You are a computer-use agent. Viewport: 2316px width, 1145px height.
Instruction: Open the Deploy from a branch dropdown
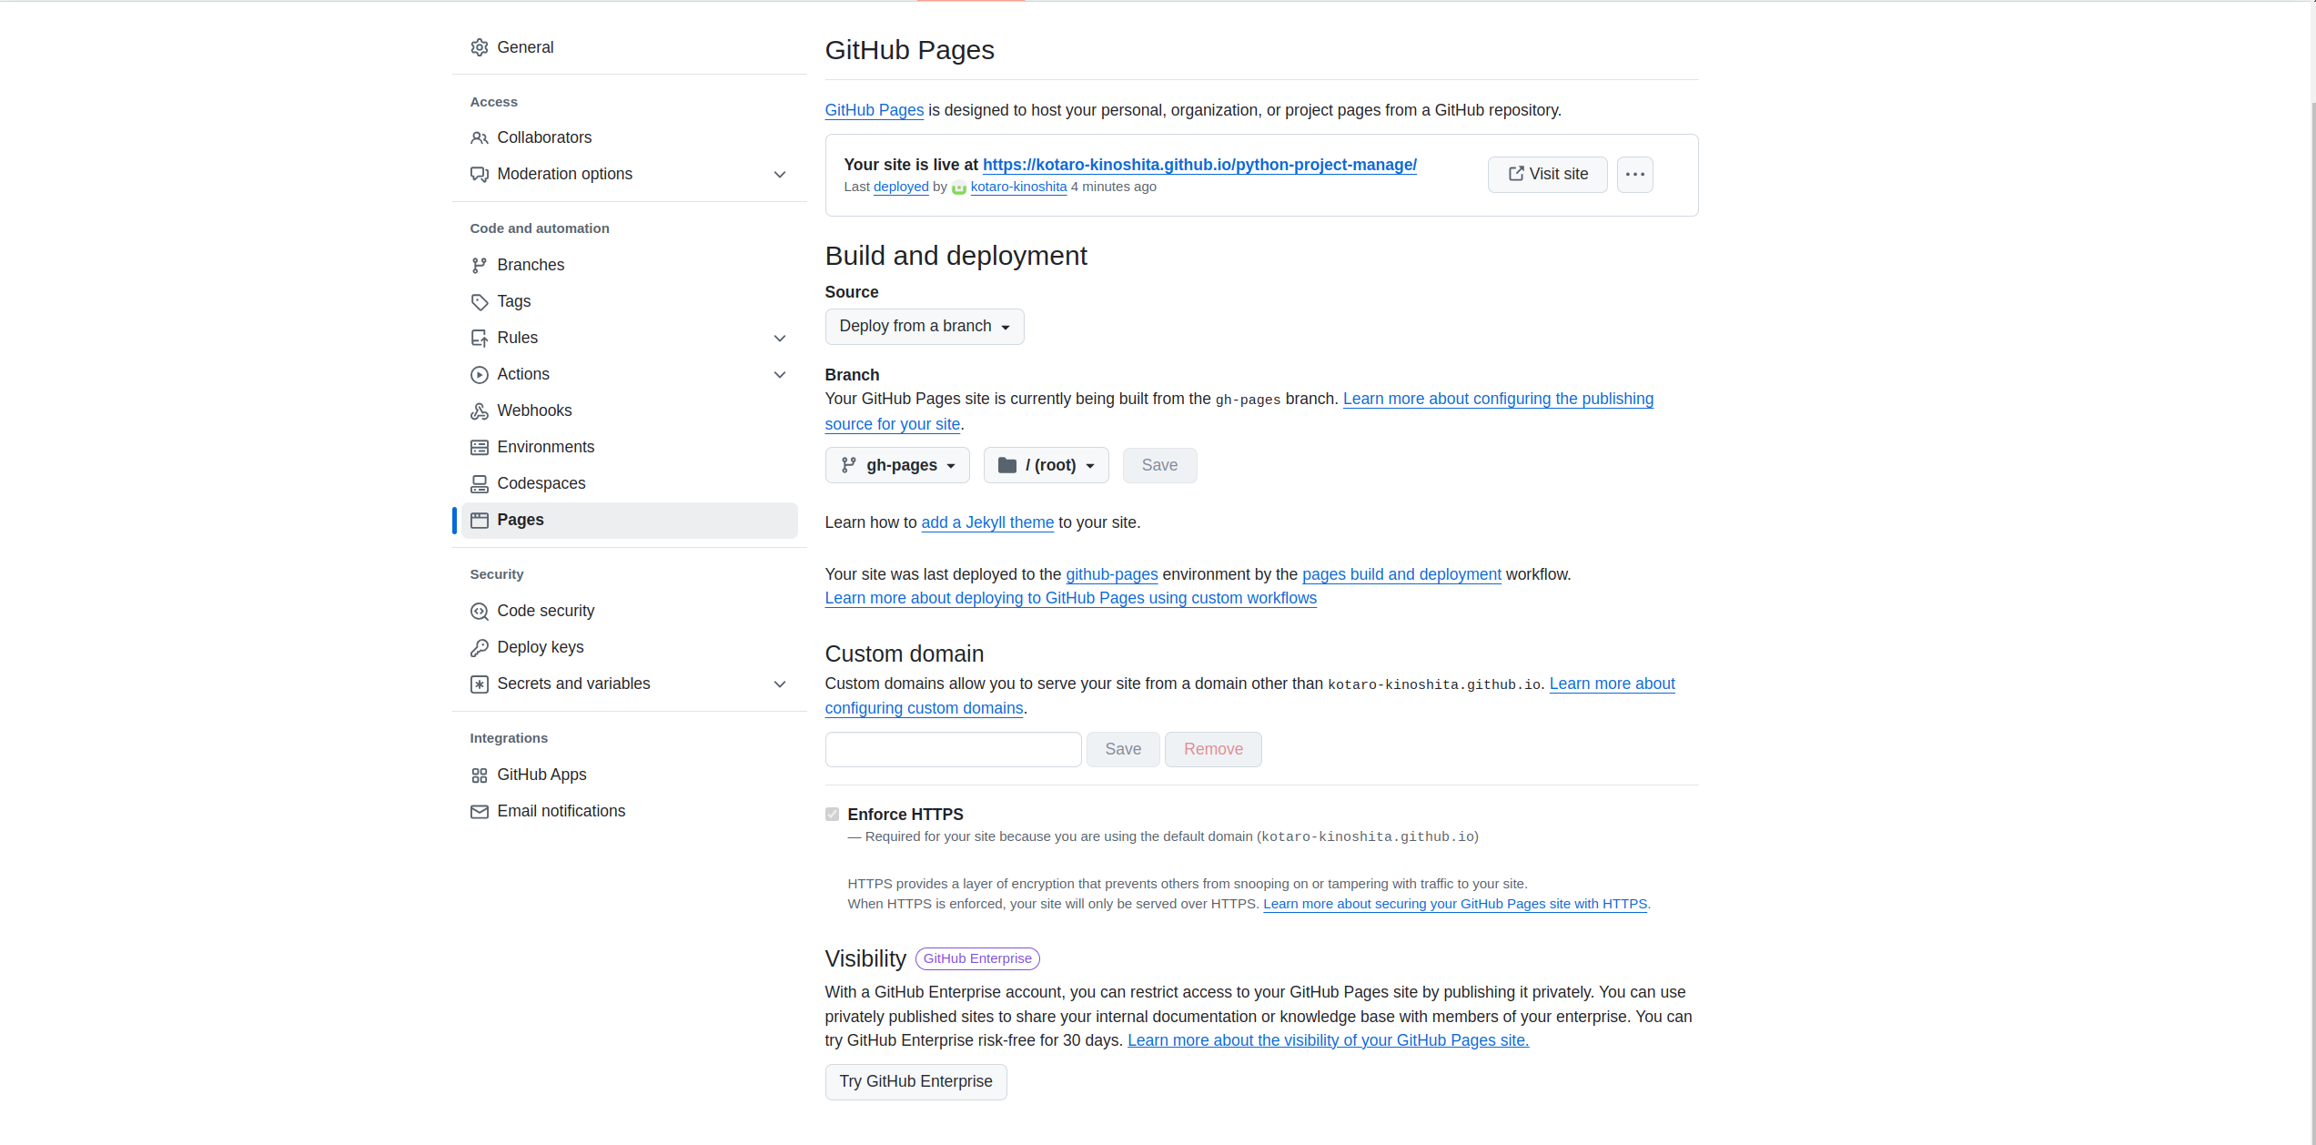pyautogui.click(x=924, y=327)
